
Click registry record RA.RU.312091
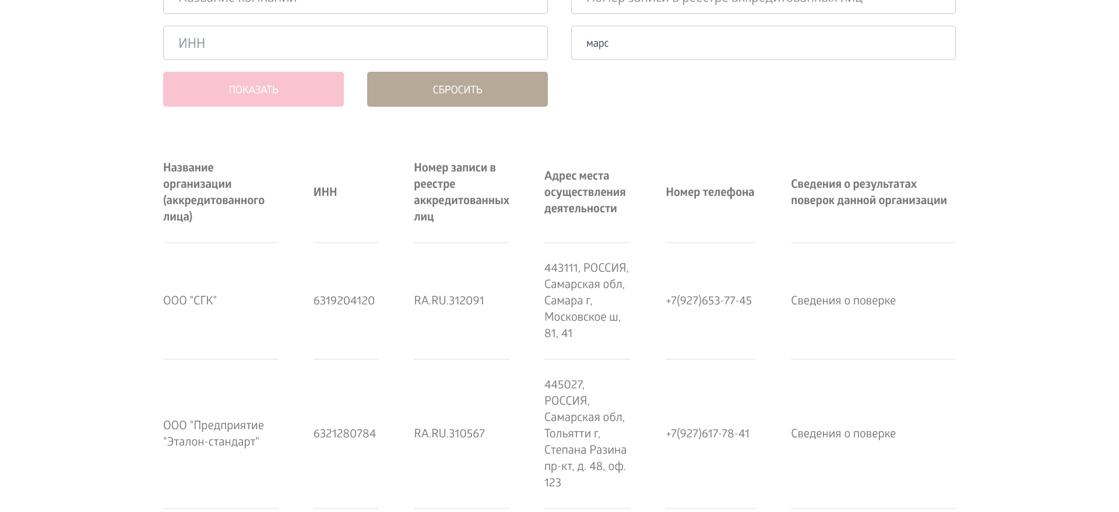(x=449, y=301)
